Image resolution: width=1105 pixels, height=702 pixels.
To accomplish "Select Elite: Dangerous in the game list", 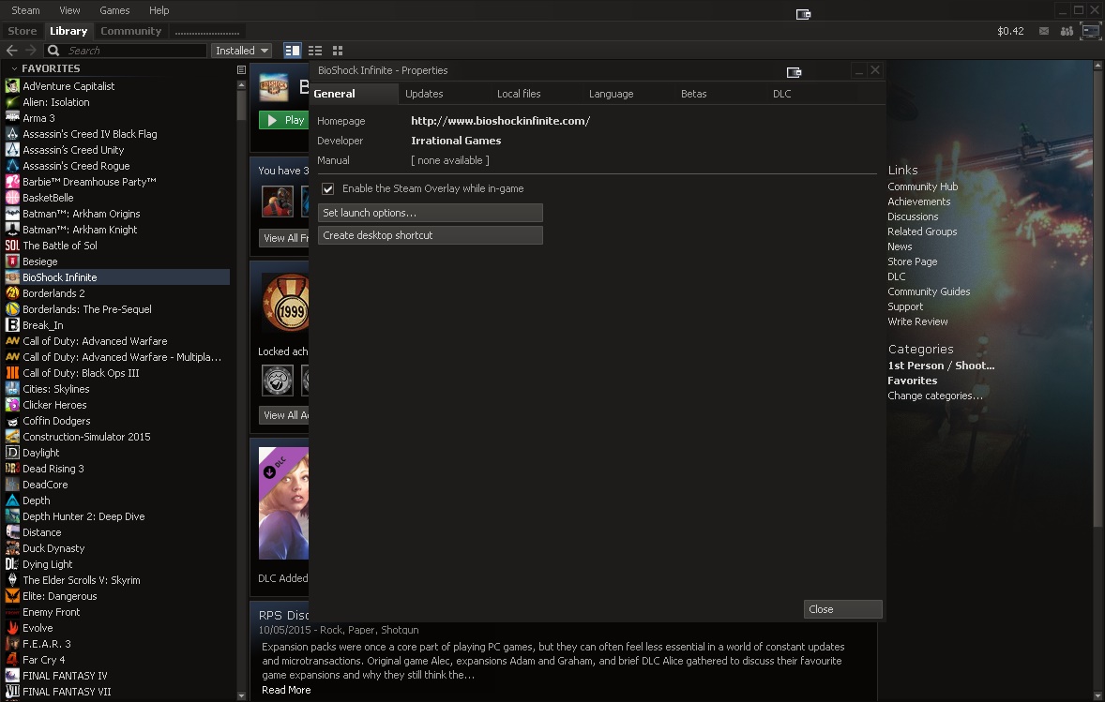I will pyautogui.click(x=60, y=596).
